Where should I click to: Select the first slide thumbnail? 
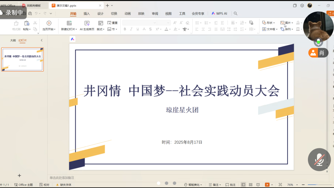click(x=23, y=59)
